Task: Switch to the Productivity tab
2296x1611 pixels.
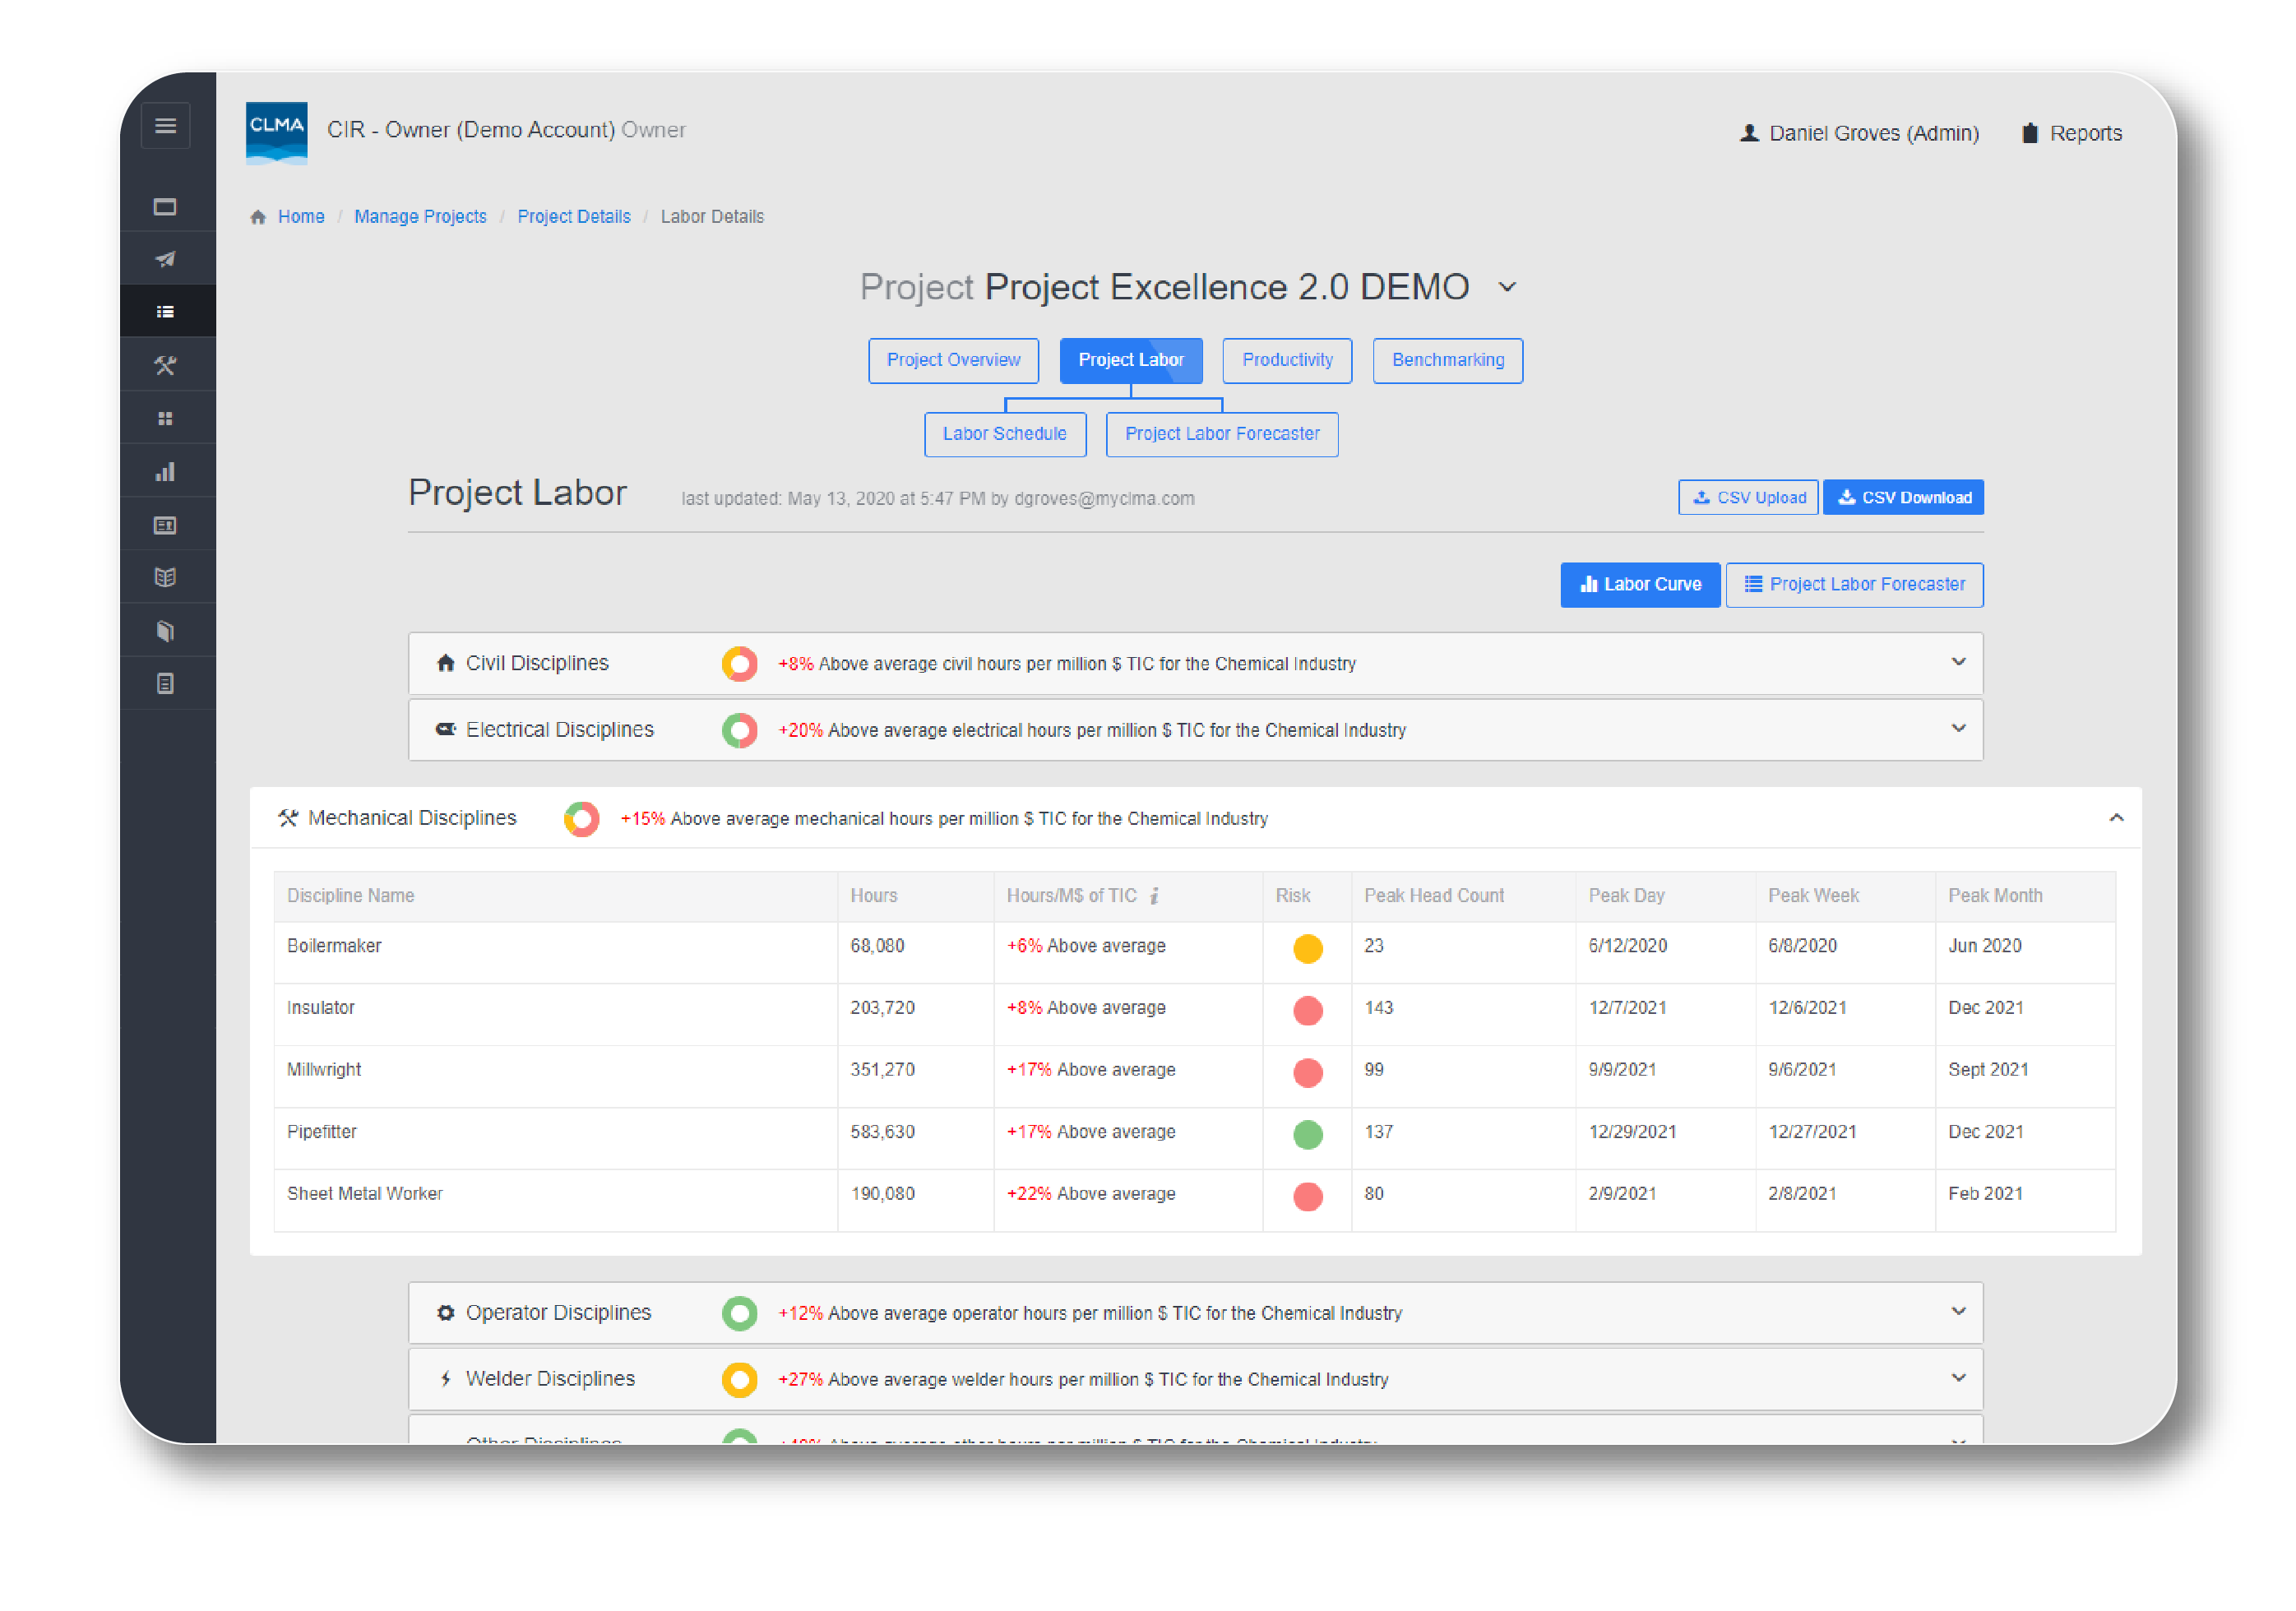Action: [1286, 360]
